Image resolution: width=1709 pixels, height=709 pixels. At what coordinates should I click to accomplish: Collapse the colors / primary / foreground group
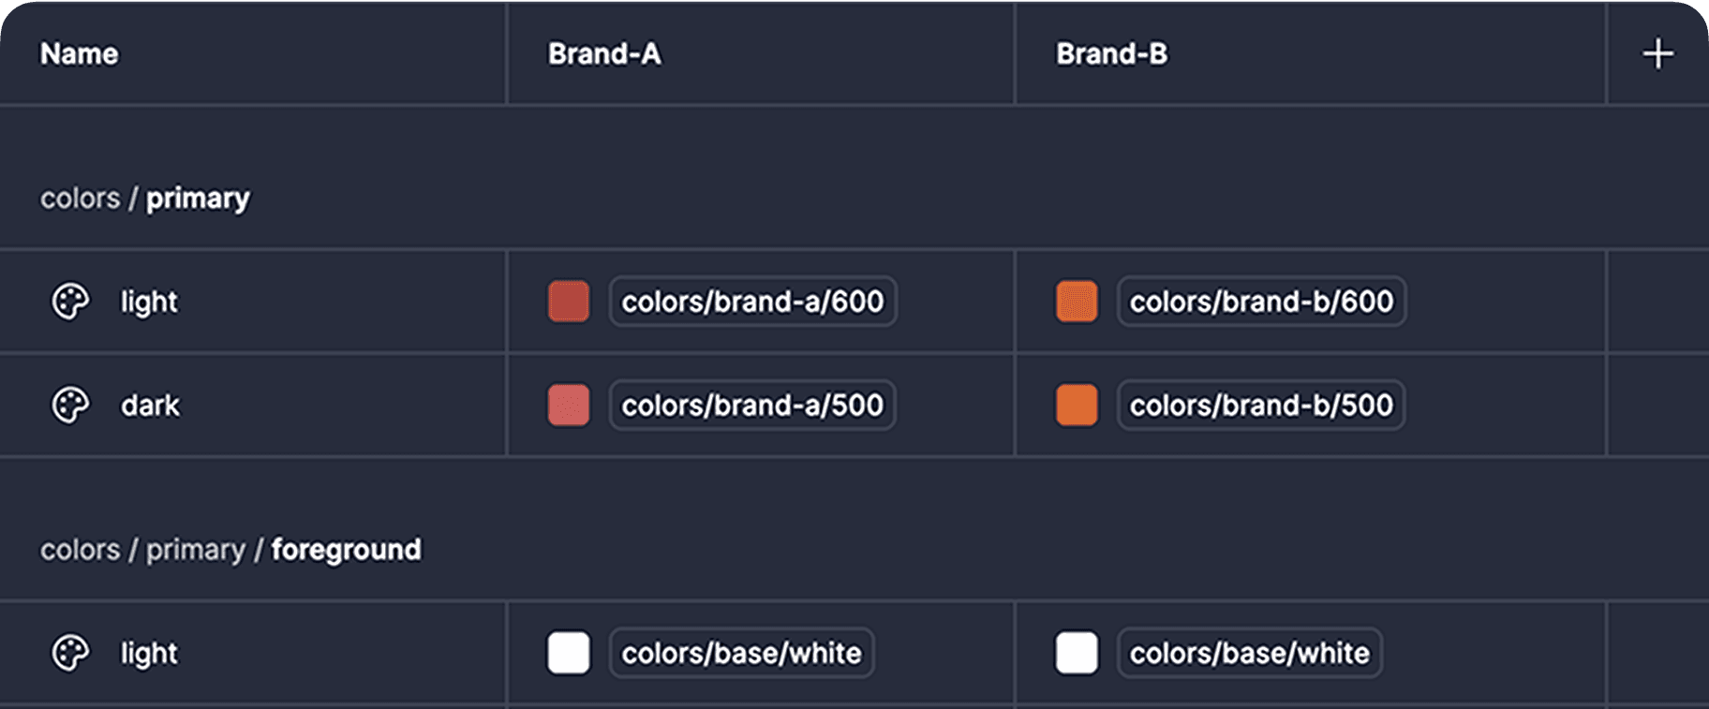(x=230, y=550)
